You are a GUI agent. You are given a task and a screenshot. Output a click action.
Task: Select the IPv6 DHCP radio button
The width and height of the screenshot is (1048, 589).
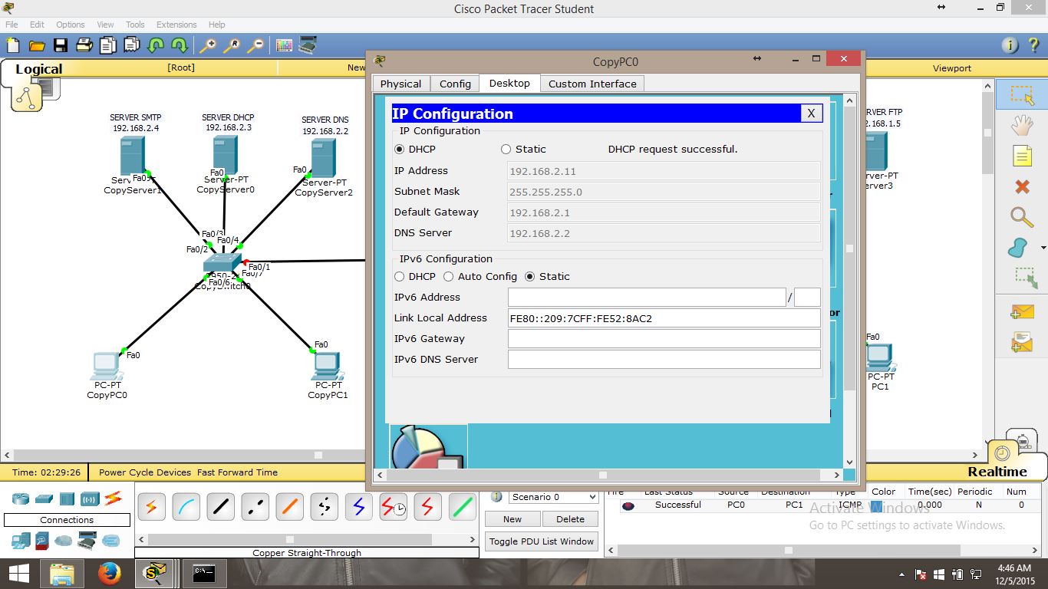(399, 276)
